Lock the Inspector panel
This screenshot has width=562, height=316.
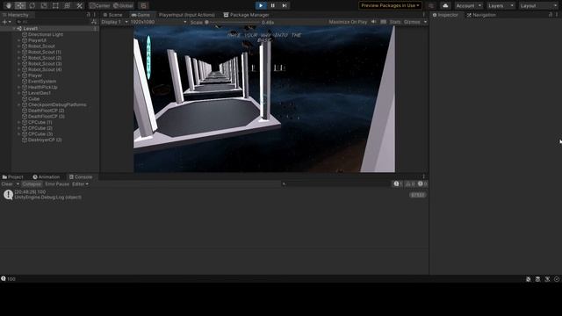pos(551,15)
